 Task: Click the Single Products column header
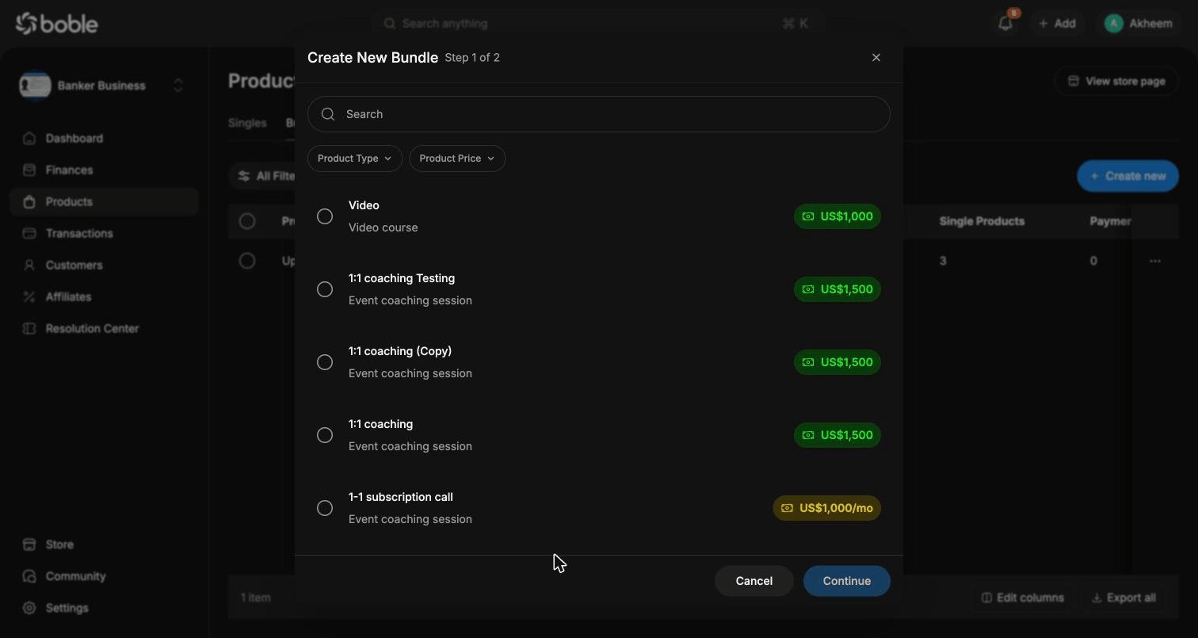(982, 221)
